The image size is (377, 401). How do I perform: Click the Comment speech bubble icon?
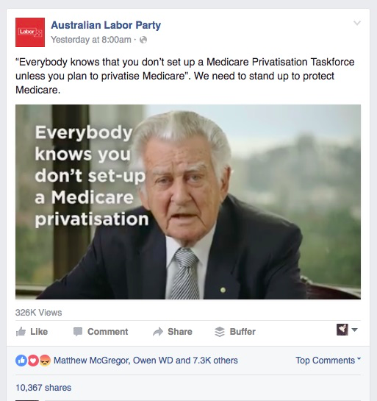click(x=78, y=332)
